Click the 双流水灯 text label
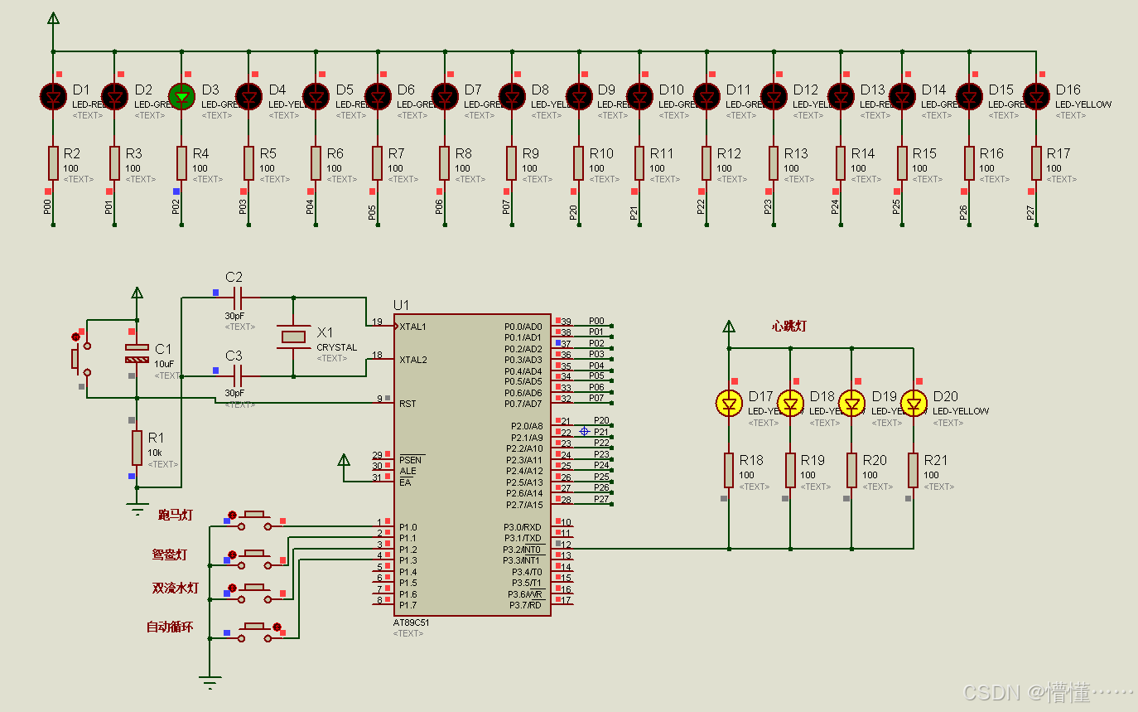 tap(176, 588)
